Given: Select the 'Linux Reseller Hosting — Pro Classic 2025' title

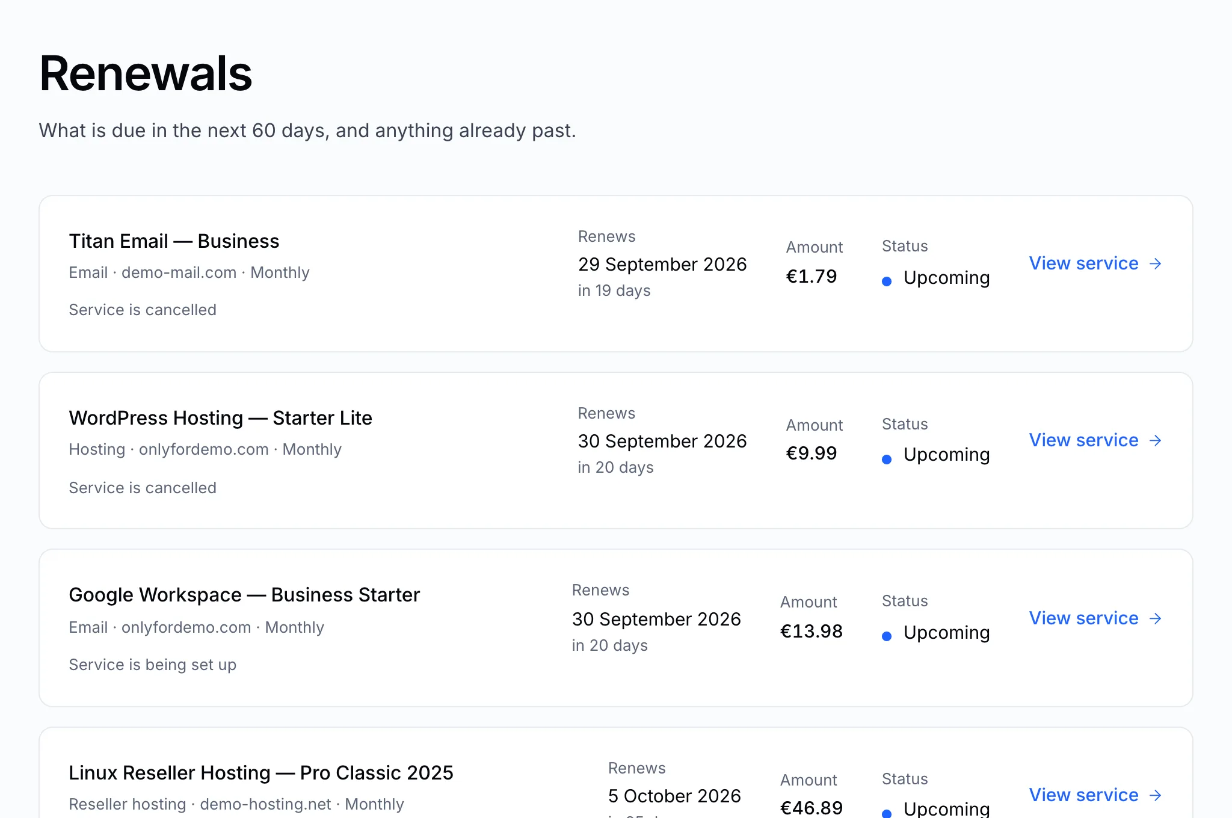Looking at the screenshot, I should point(261,773).
